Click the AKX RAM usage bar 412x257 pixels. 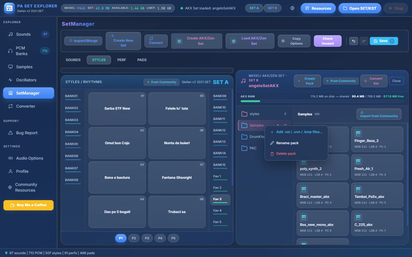coord(322,101)
